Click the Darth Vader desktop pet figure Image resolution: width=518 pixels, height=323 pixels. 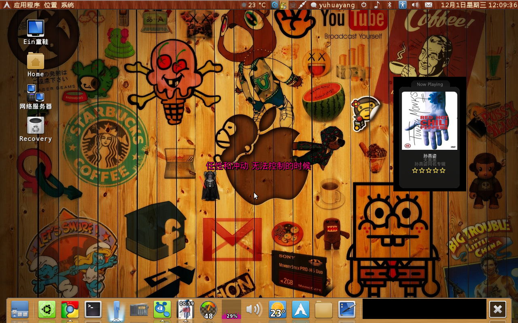pyautogui.click(x=210, y=186)
